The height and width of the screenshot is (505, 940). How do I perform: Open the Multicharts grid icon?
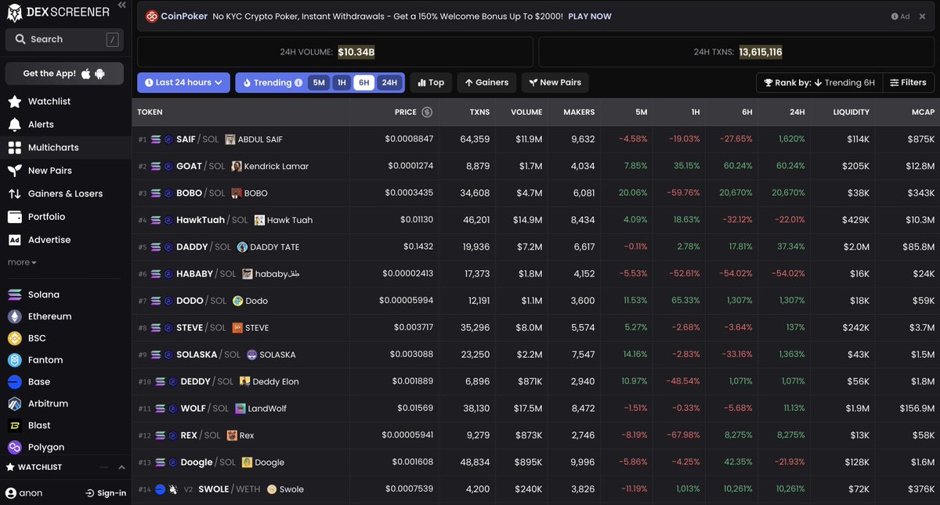click(x=14, y=147)
